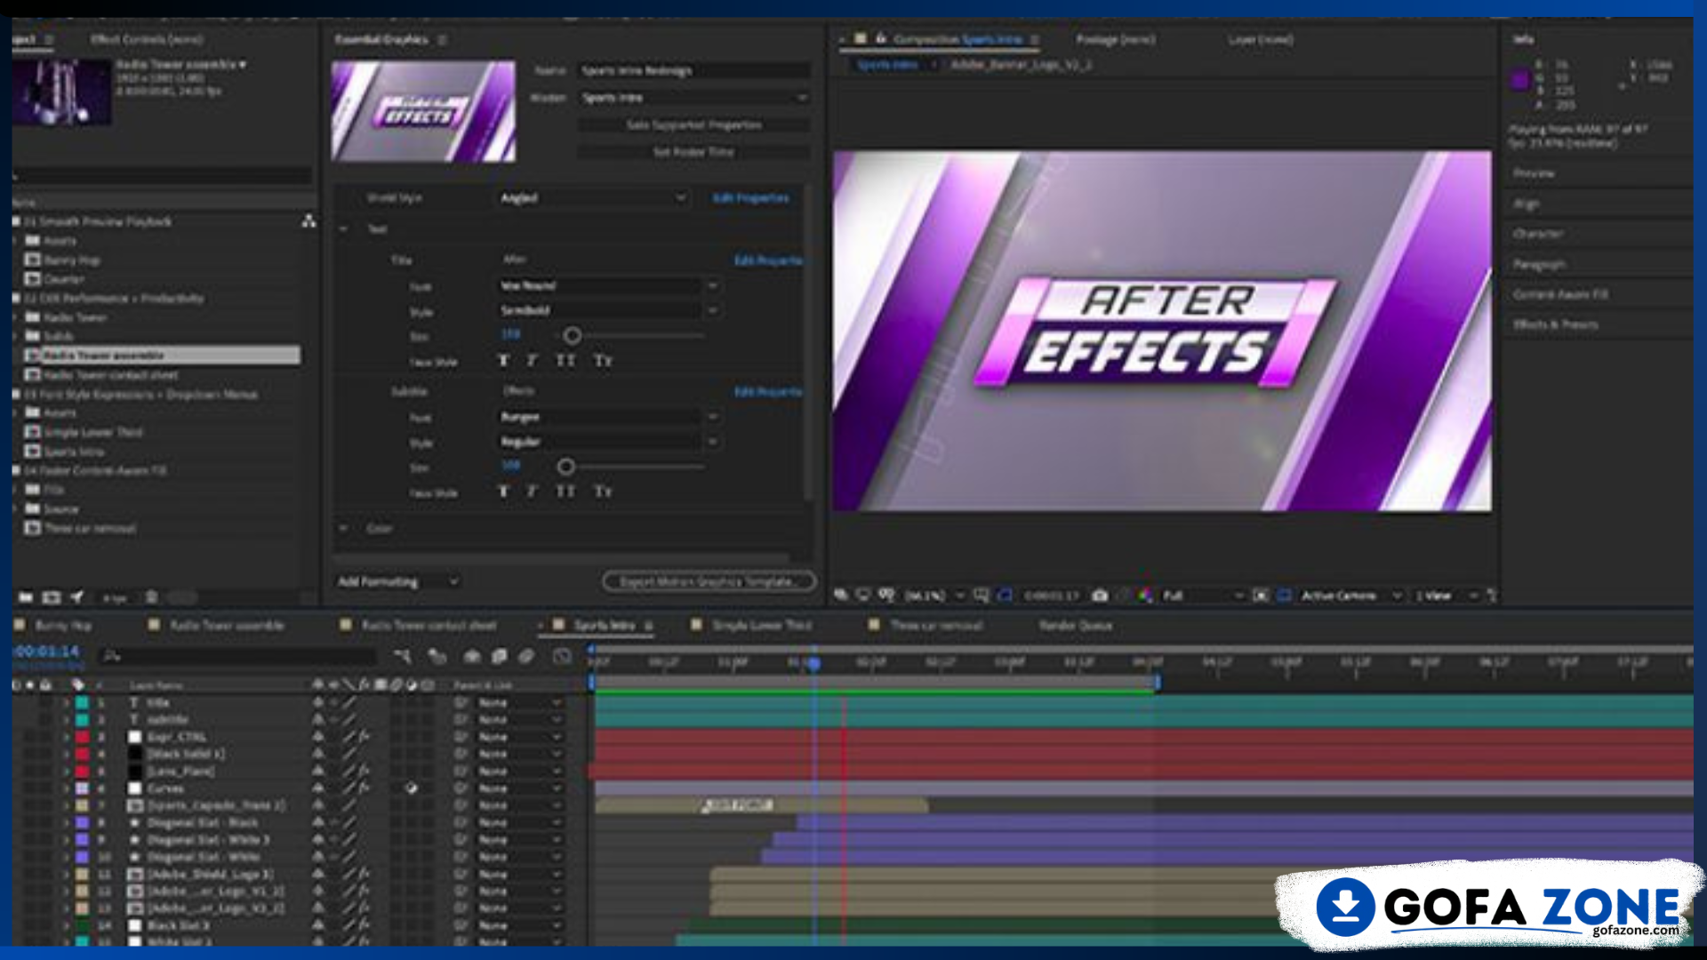Open the Master Sports Intro dropdown
The image size is (1707, 960).
(x=694, y=97)
